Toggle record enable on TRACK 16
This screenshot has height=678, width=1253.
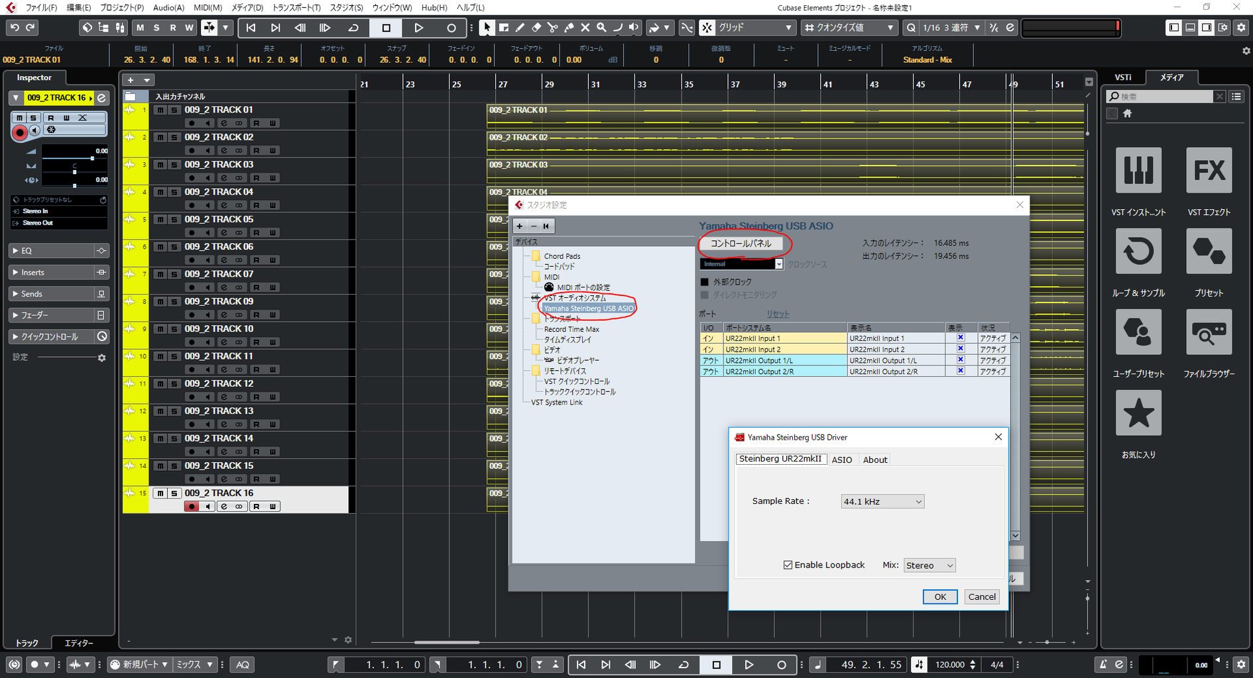pos(192,507)
